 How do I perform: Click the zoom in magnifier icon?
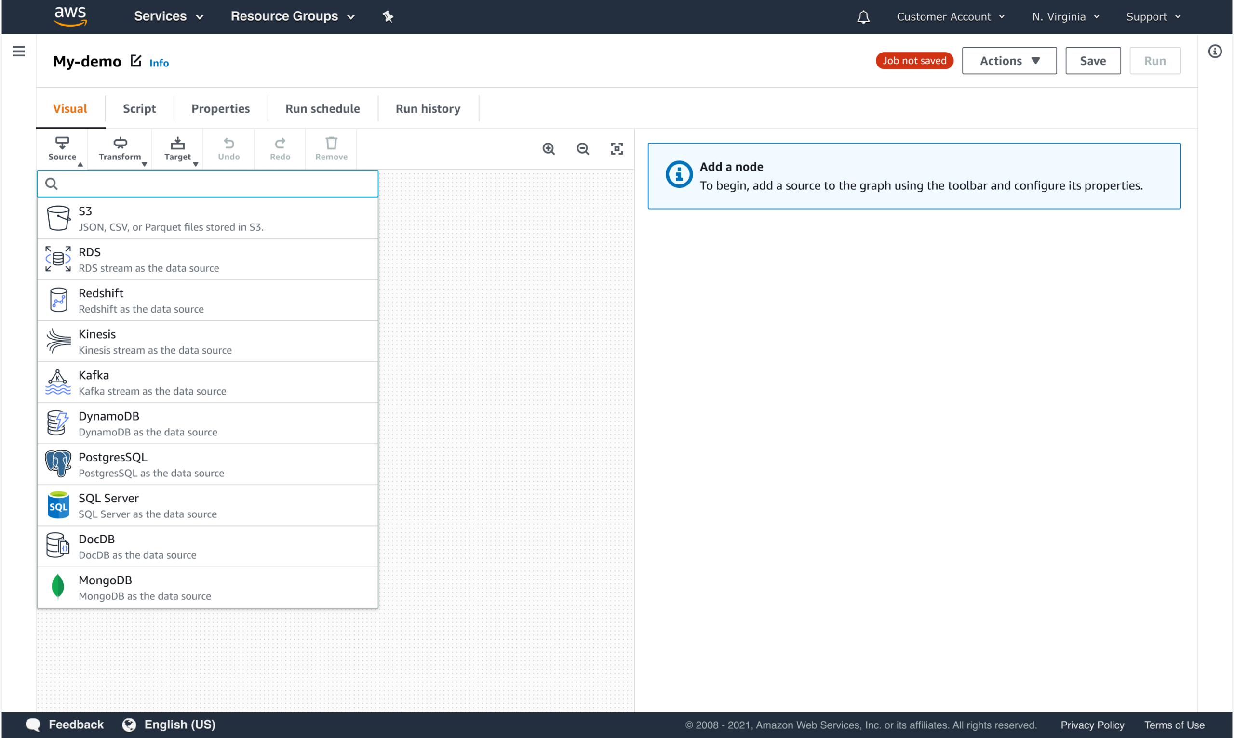549,149
